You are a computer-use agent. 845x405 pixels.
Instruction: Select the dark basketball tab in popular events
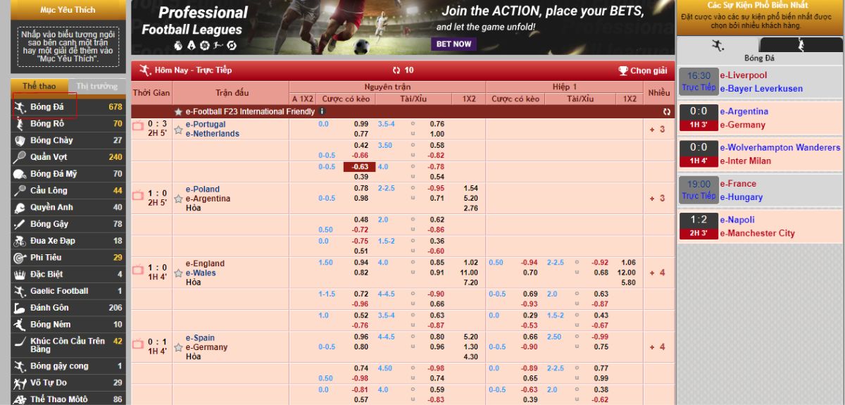(x=801, y=45)
